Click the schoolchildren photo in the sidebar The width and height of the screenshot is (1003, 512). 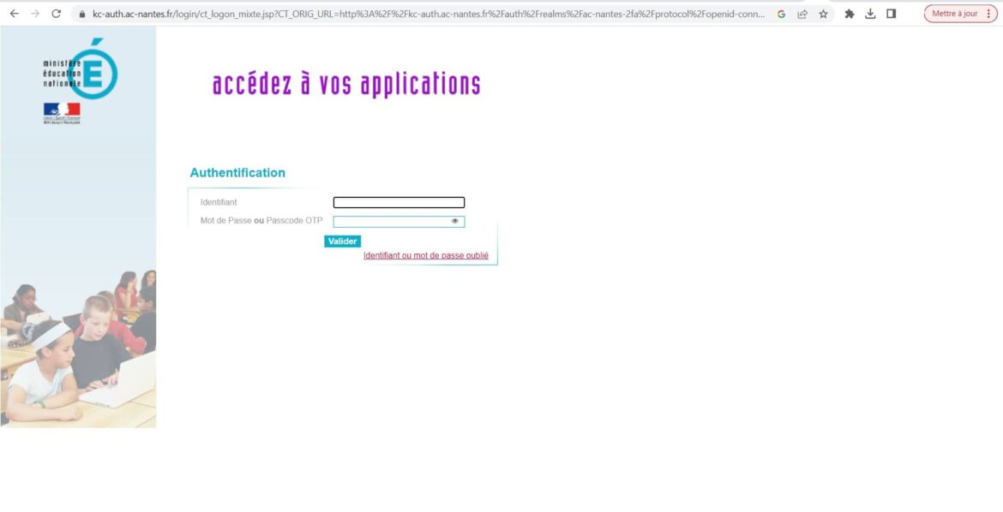pos(78,348)
